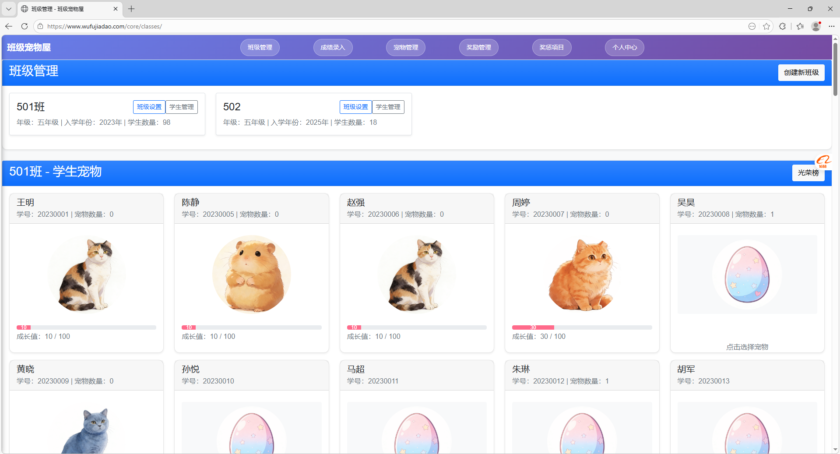
Task: Click the 班级宠物屋 site logo
Action: click(x=29, y=47)
